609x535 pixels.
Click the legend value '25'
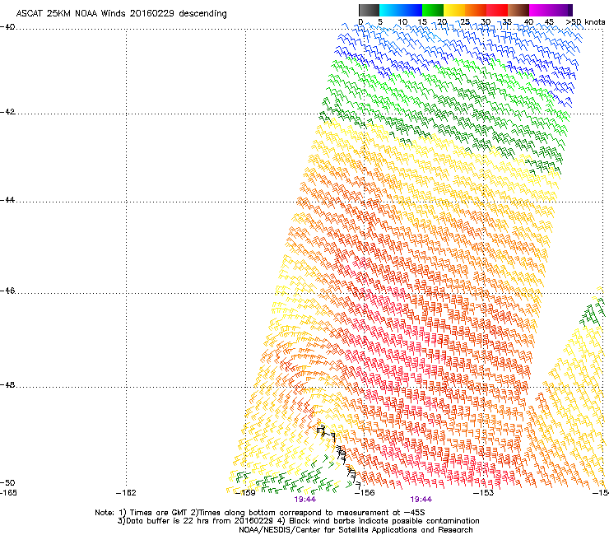[x=465, y=21]
